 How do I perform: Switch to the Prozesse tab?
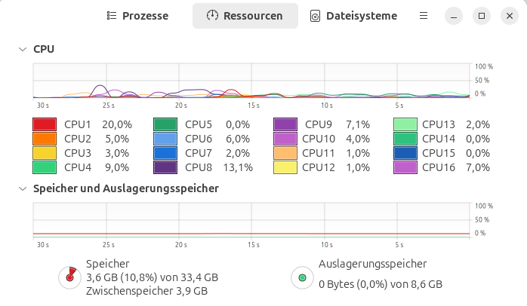137,15
